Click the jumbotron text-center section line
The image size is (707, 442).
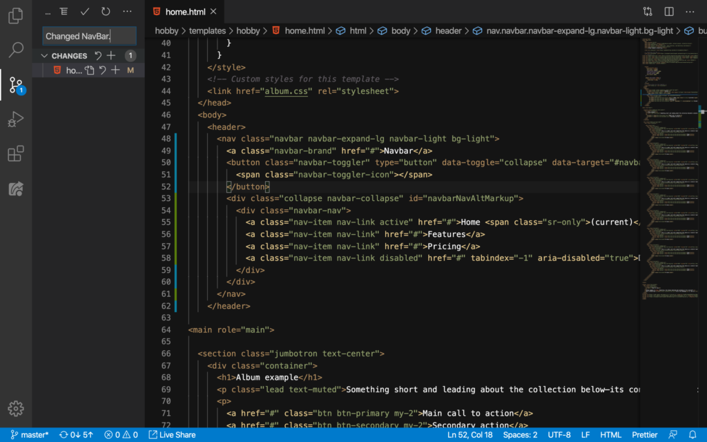coord(291,354)
